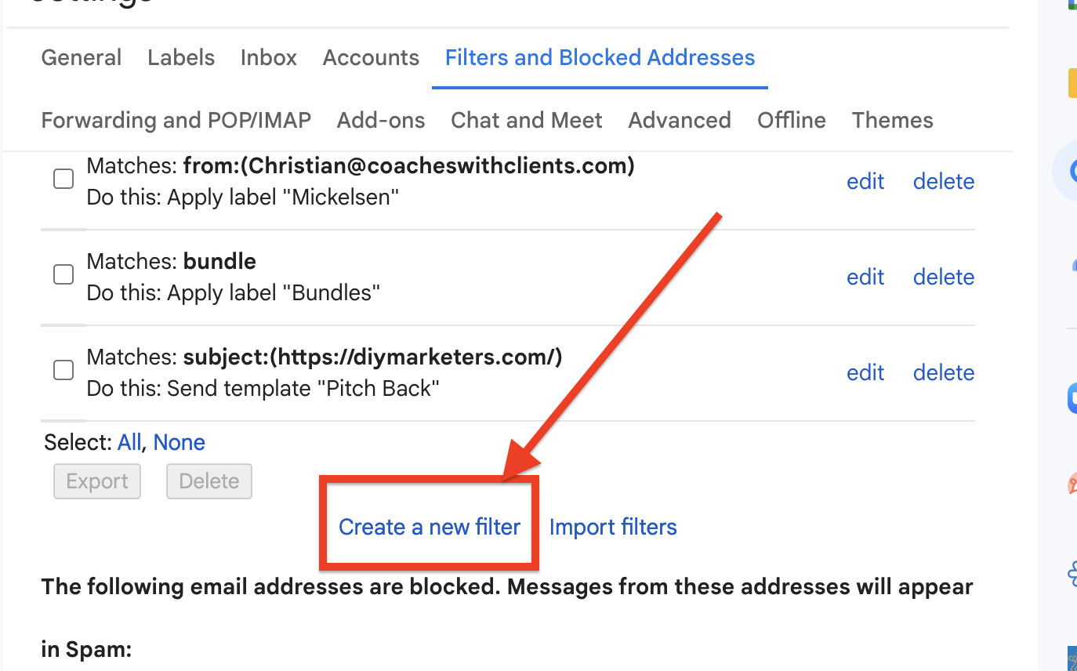Image resolution: width=1077 pixels, height=671 pixels.
Task: Click the Create a new filter link
Action: click(x=430, y=527)
